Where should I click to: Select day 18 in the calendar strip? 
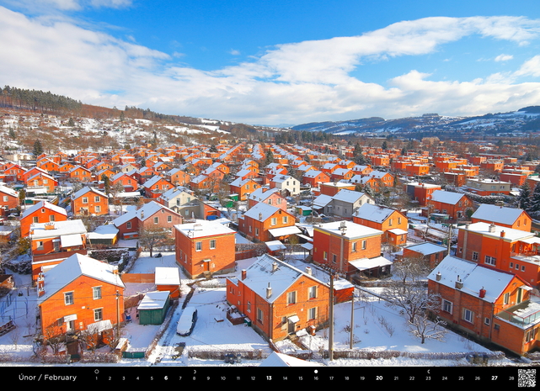[347, 378]
